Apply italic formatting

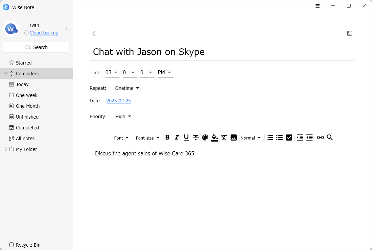click(x=177, y=137)
